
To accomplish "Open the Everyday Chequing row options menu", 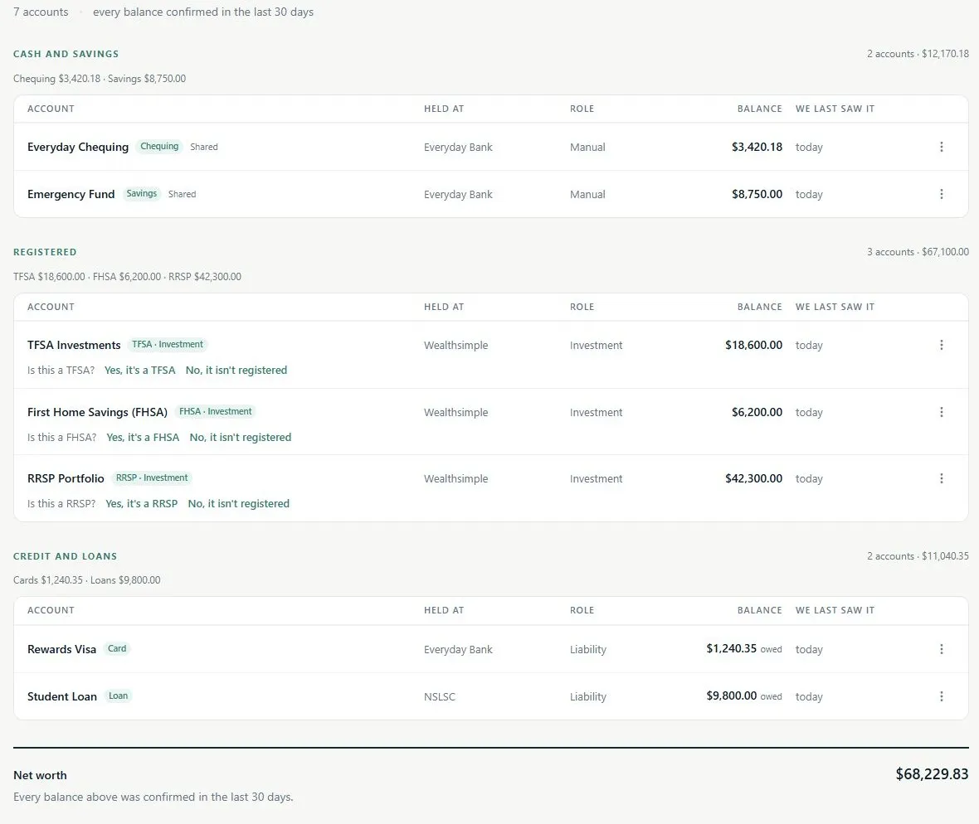I will point(941,147).
